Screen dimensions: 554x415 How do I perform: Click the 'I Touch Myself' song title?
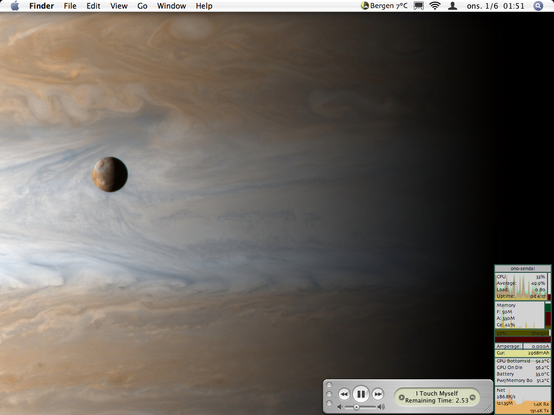click(437, 393)
